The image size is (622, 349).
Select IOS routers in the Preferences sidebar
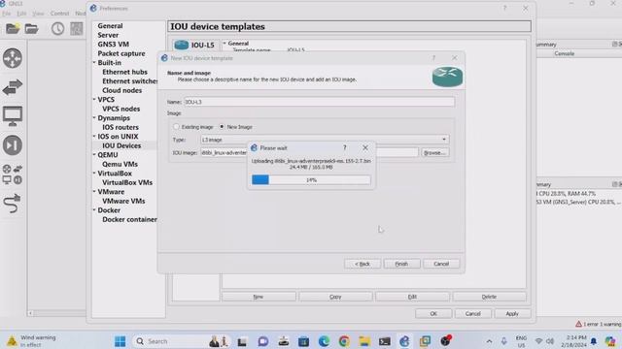click(121, 127)
